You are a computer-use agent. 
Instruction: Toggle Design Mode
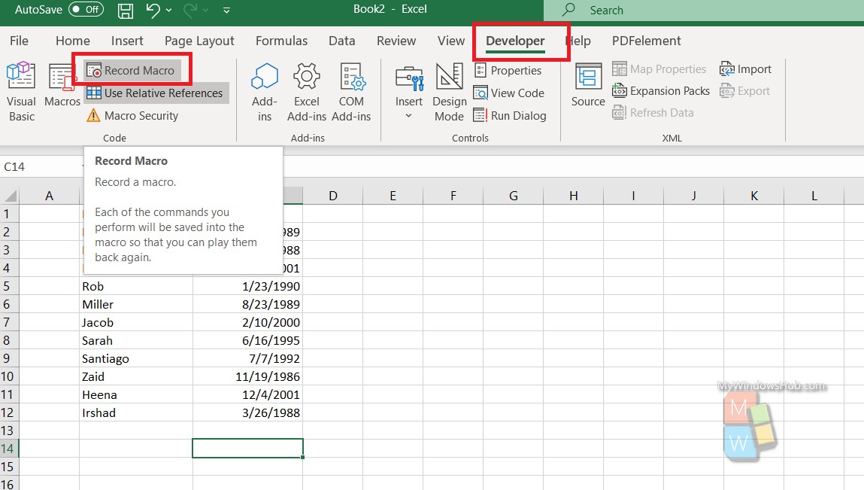click(x=449, y=92)
